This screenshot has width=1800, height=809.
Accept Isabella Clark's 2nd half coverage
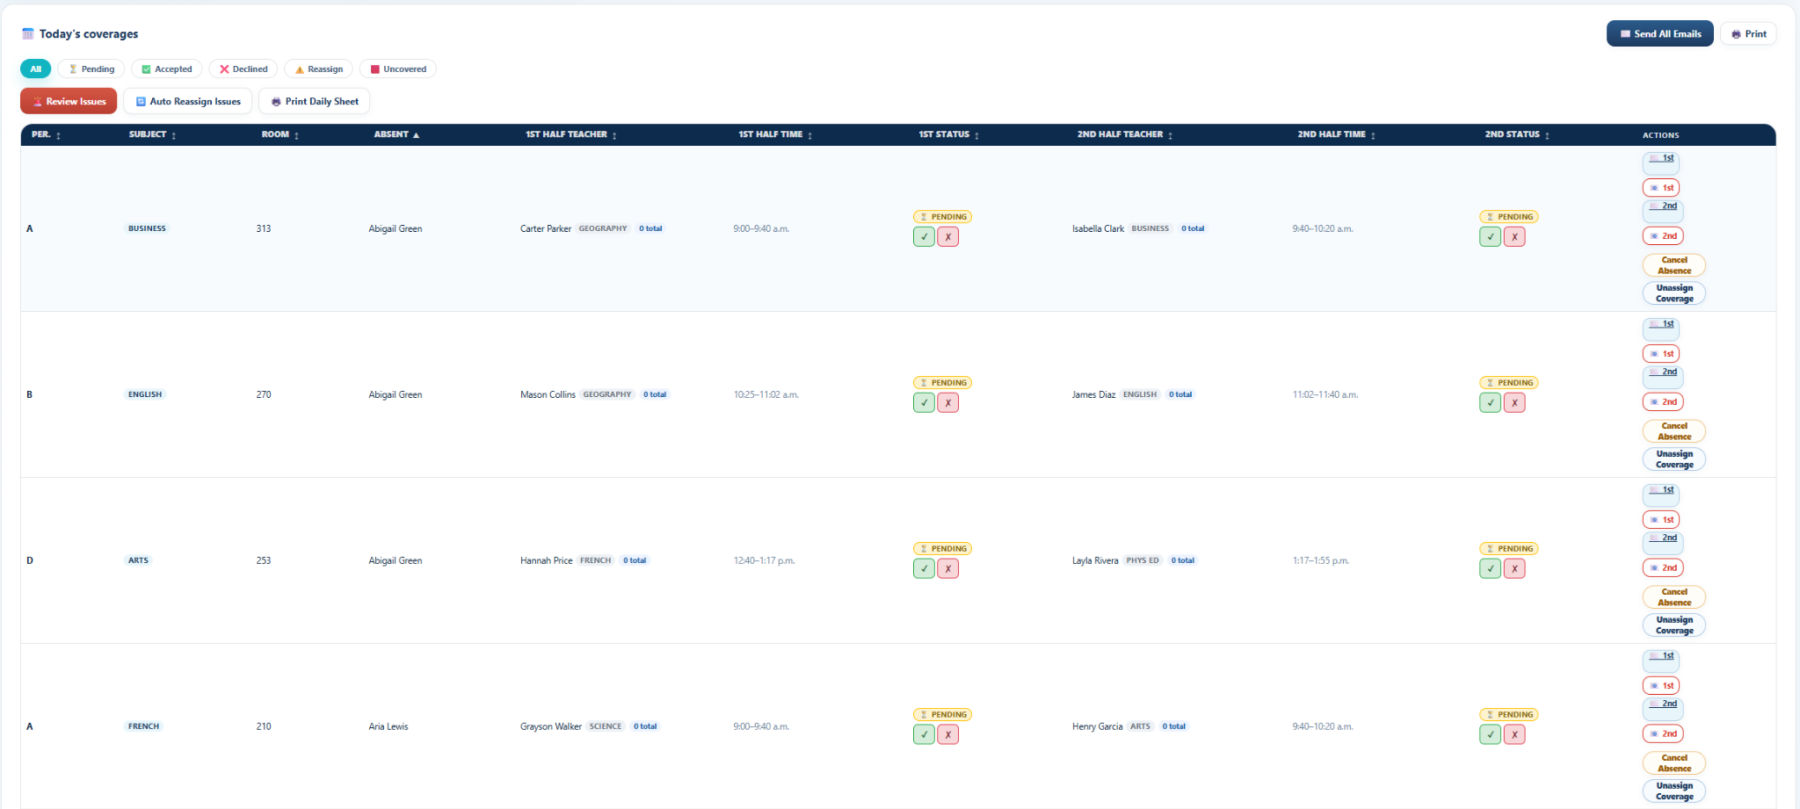1490,237
